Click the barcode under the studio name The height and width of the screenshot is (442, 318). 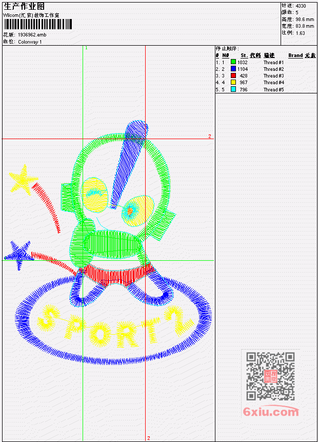tap(38, 24)
